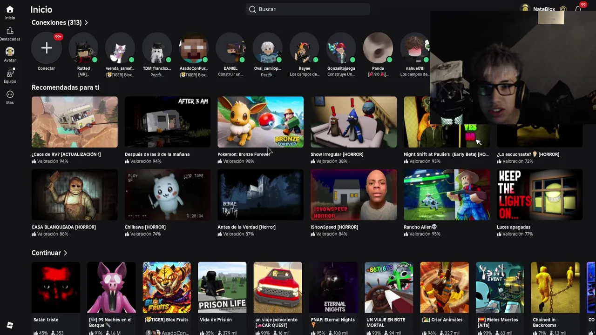Open Antes de la Verdad thumbnail

point(260,194)
